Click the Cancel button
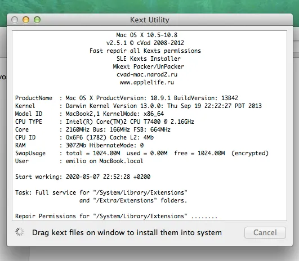Screen dimensions: 299x261 click(x=265, y=232)
